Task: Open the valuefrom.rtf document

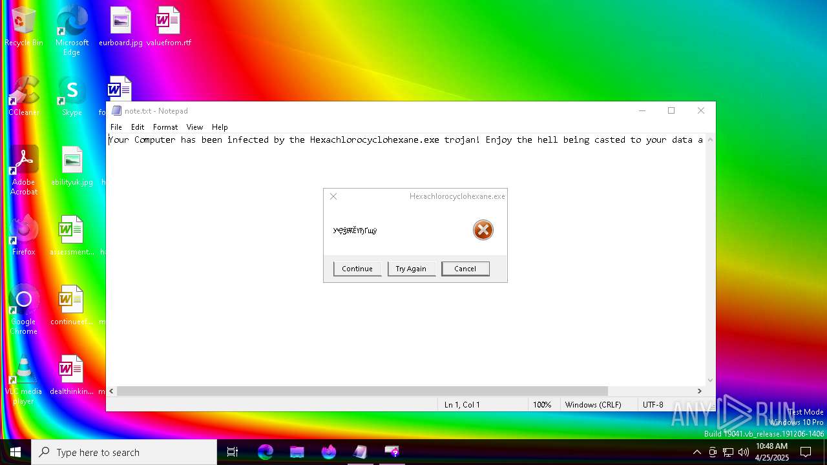Action: [x=168, y=26]
